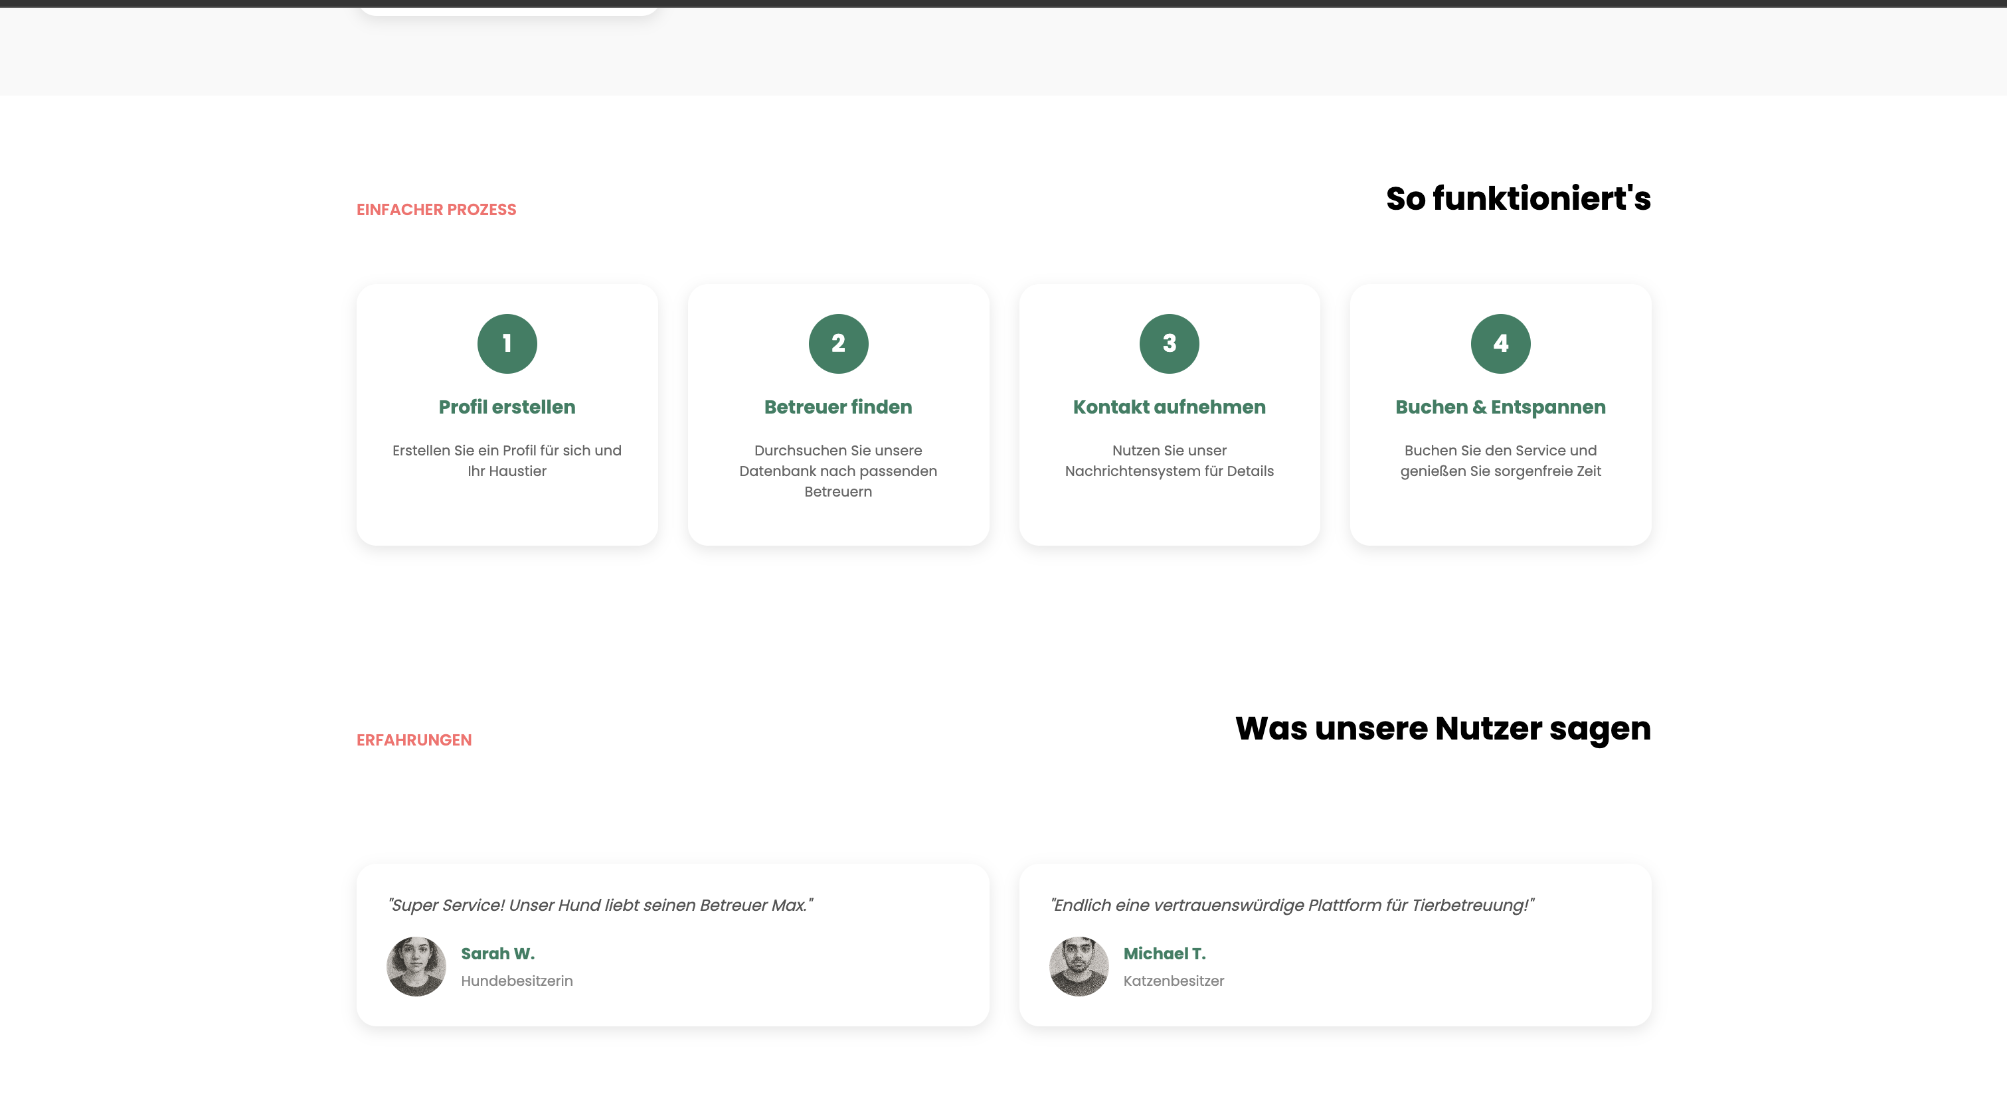Click the 'So funktioniert's' heading

coord(1518,198)
